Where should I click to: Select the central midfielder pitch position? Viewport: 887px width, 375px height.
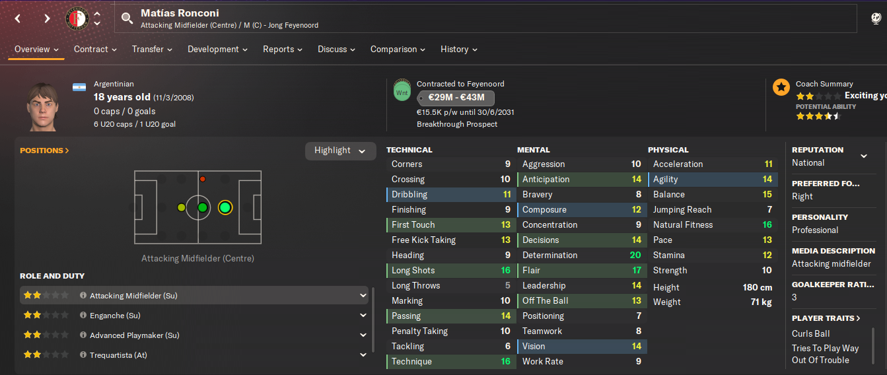point(203,207)
